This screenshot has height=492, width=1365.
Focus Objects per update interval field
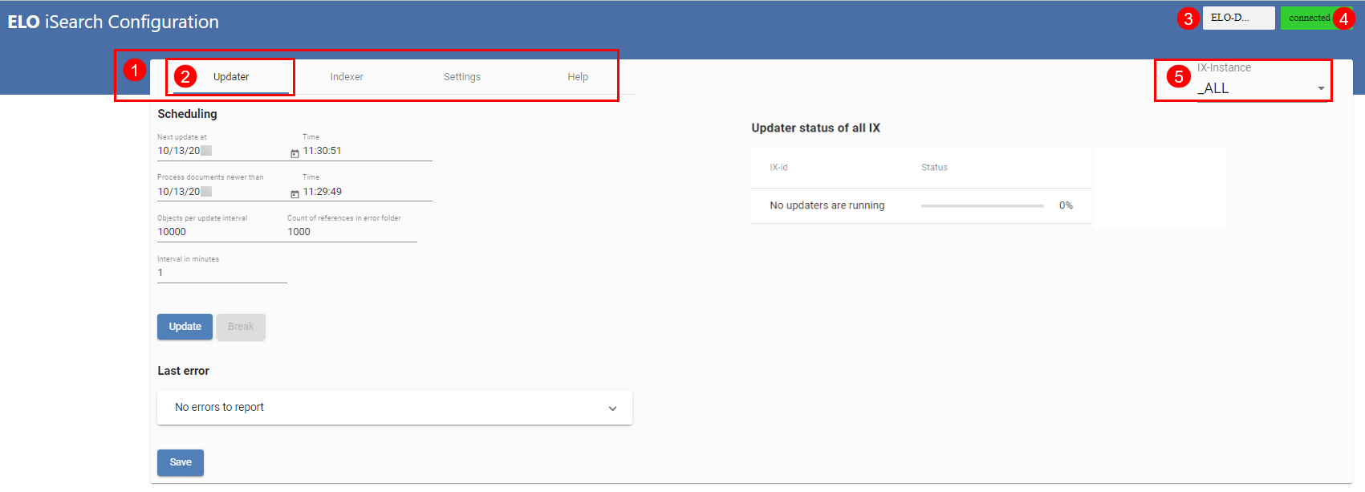pyautogui.click(x=222, y=232)
